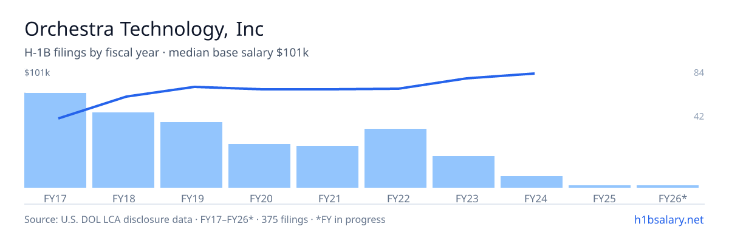The image size is (729, 243).
Task: Click the source disclosure footnote text
Action: point(205,219)
